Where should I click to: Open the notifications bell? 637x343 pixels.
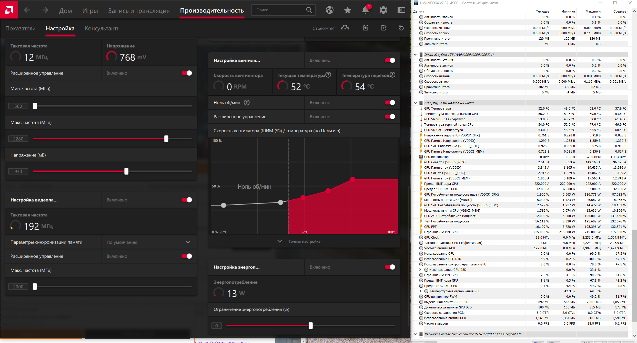click(x=365, y=10)
